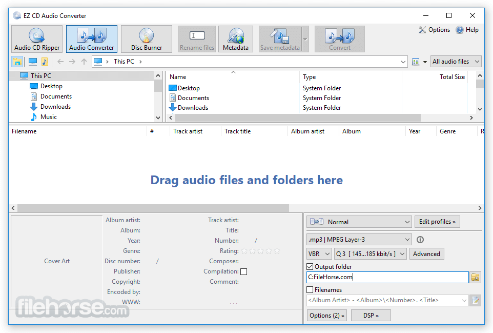The image size is (493, 333).
Task: Navigate forward with the right arrow
Action: (x=72, y=62)
